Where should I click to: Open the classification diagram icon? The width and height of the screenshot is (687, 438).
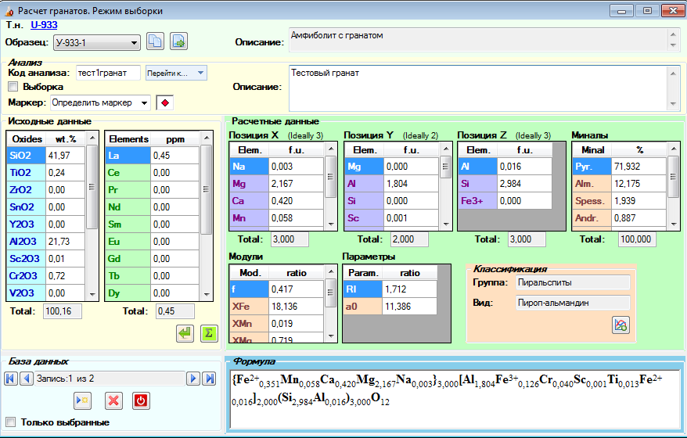(620, 325)
